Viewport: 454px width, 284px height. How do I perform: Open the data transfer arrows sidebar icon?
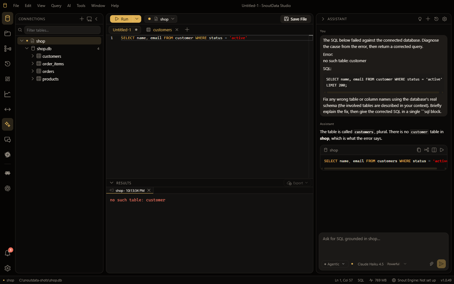tap(8, 109)
